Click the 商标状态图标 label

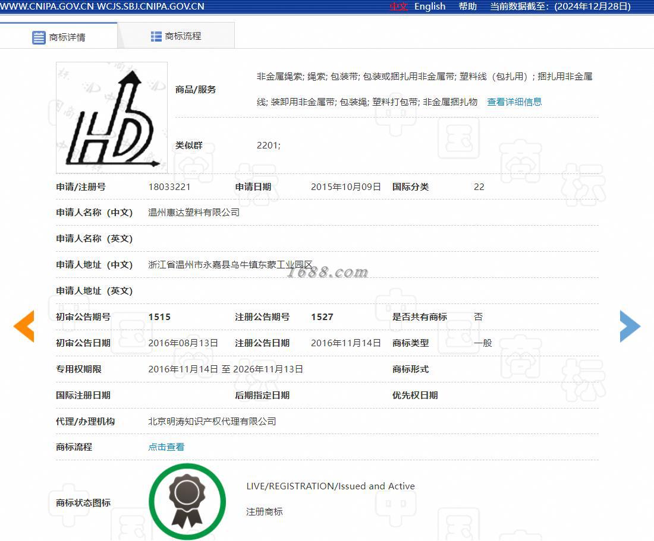tap(83, 503)
